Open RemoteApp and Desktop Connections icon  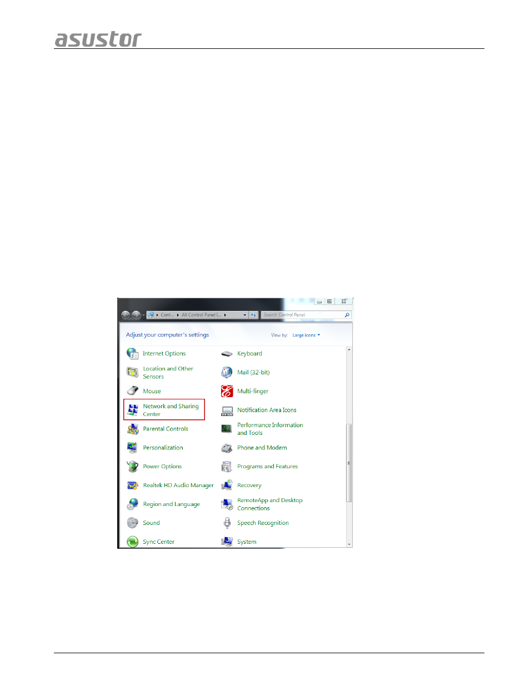(227, 504)
